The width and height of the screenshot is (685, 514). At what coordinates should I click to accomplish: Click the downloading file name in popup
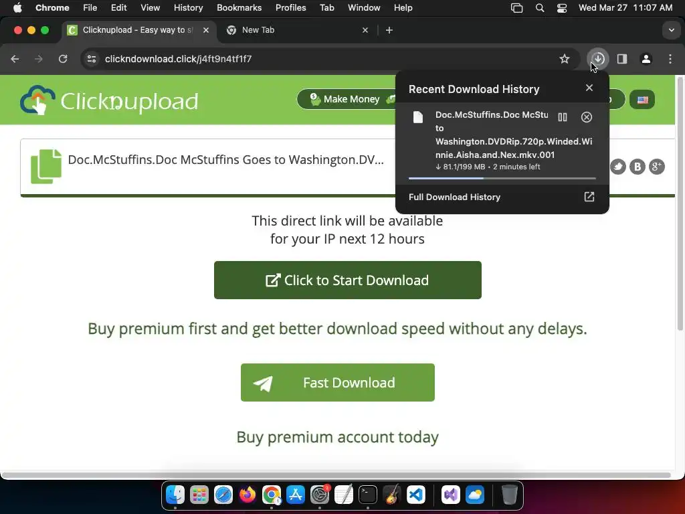pyautogui.click(x=514, y=135)
